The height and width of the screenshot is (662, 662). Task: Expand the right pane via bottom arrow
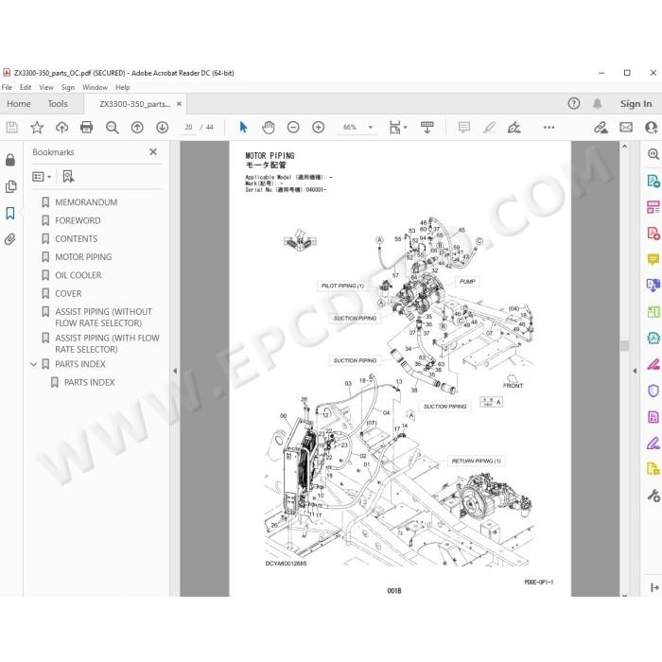pyautogui.click(x=654, y=587)
